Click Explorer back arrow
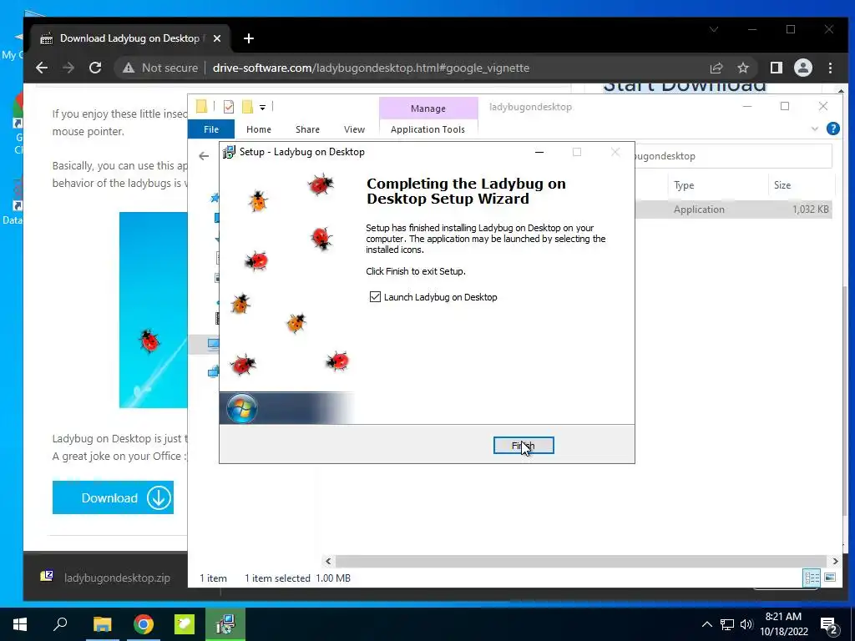The image size is (855, 641). tap(204, 156)
